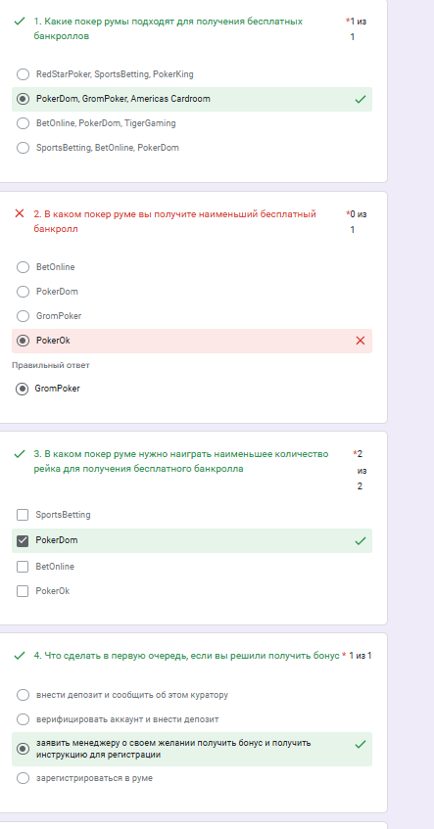Tick the BetOnline checkbox in question 3

(23, 567)
